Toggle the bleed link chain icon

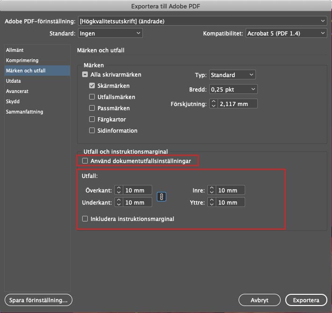[x=162, y=197]
